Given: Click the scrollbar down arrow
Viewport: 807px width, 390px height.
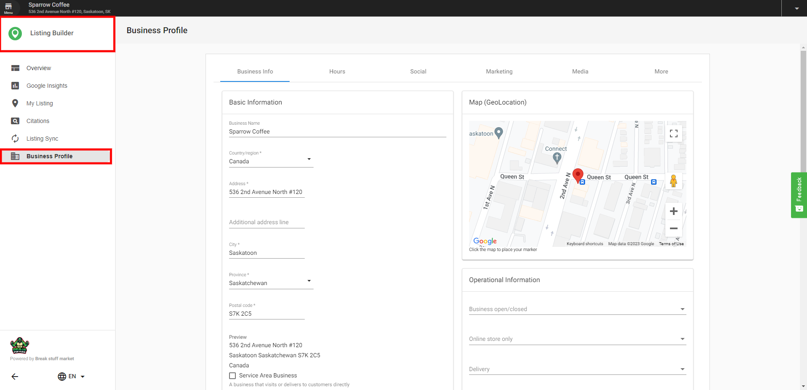Looking at the screenshot, I should point(803,386).
